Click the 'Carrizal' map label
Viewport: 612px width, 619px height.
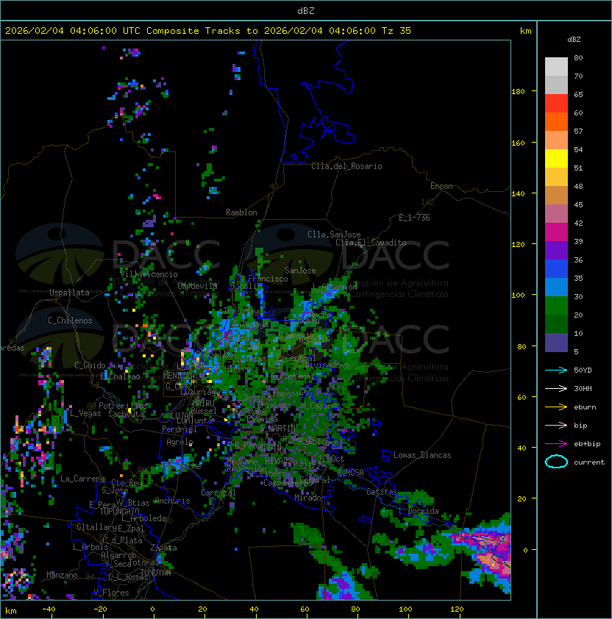218,493
